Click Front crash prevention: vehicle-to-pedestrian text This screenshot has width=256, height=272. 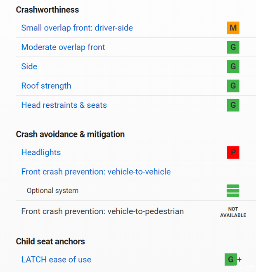point(102,211)
